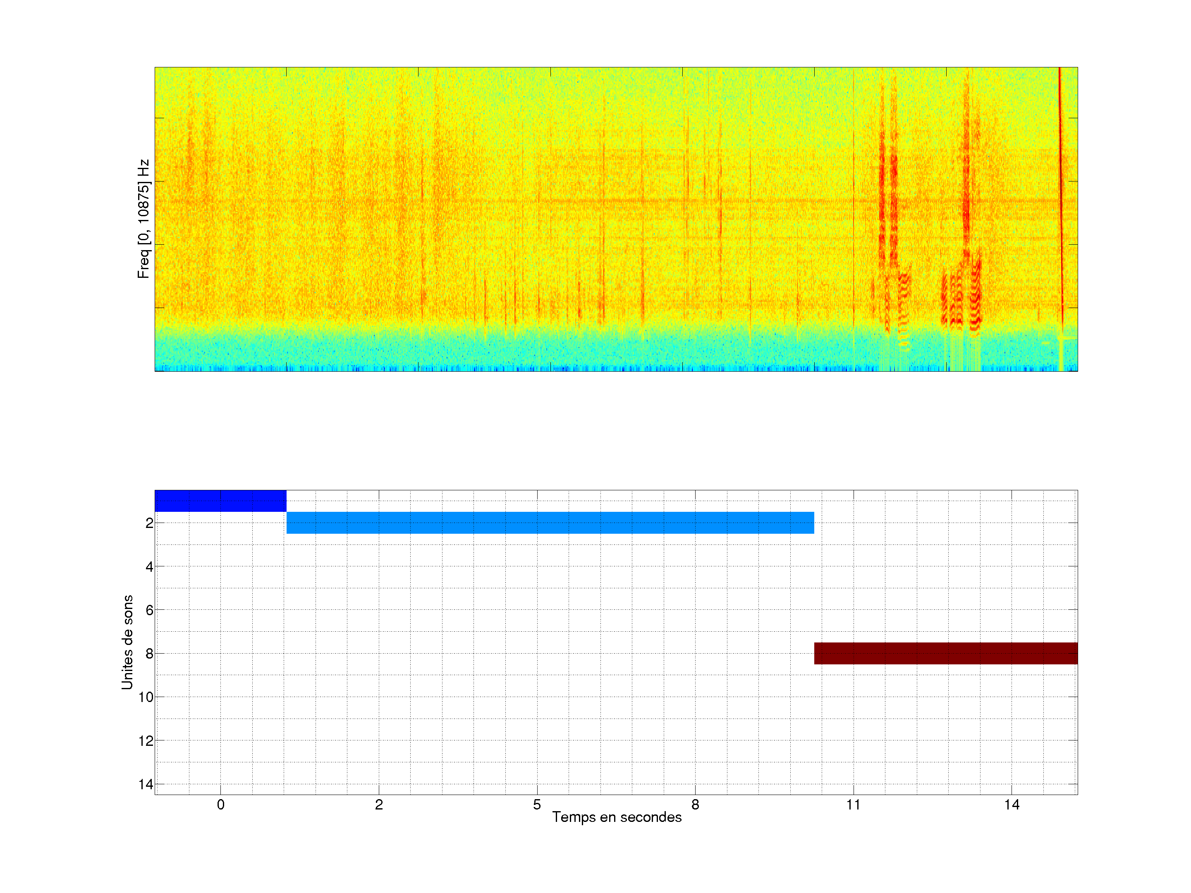This screenshot has height=893, width=1191.
Task: Click x-axis tick label 0
Action: click(221, 805)
